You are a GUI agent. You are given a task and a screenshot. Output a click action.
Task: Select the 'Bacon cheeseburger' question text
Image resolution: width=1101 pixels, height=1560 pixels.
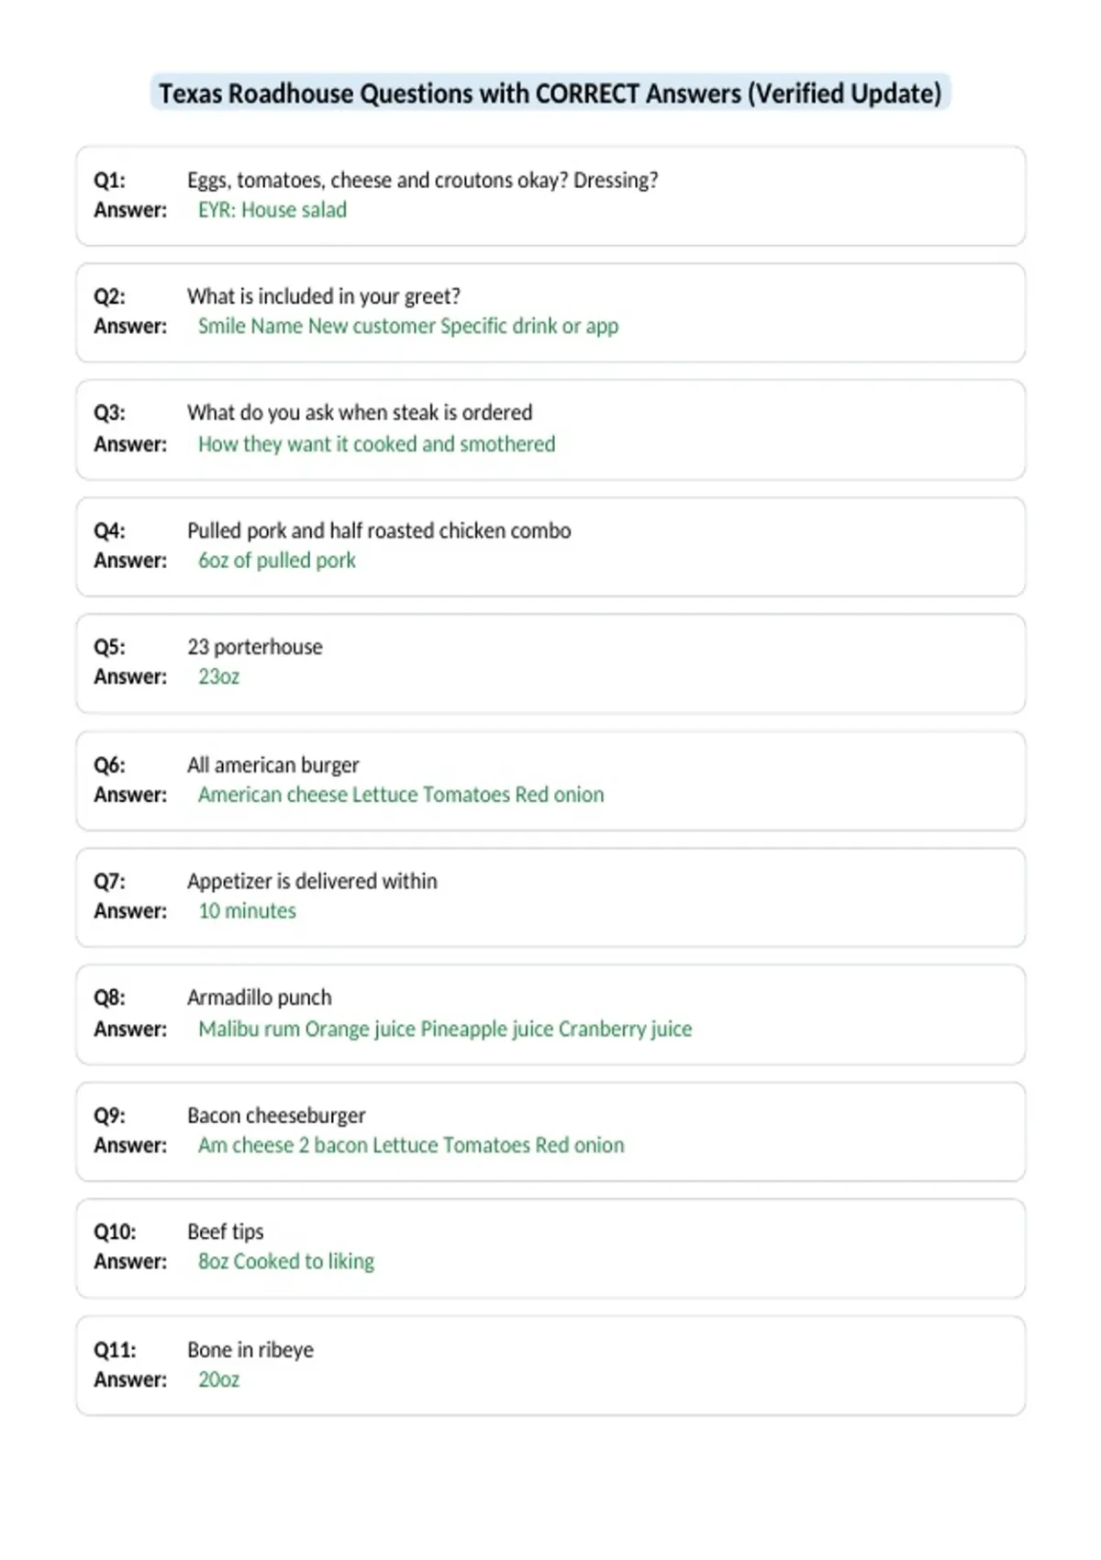tap(276, 1116)
